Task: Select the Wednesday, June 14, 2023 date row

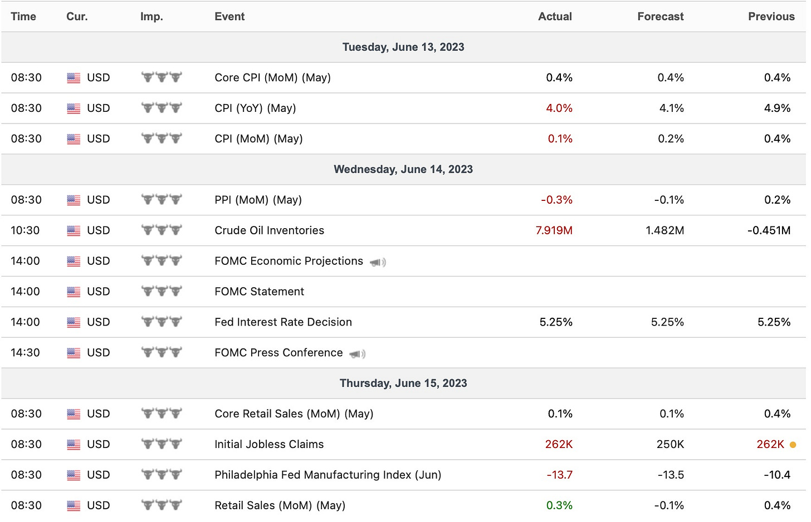Action: coord(403,169)
